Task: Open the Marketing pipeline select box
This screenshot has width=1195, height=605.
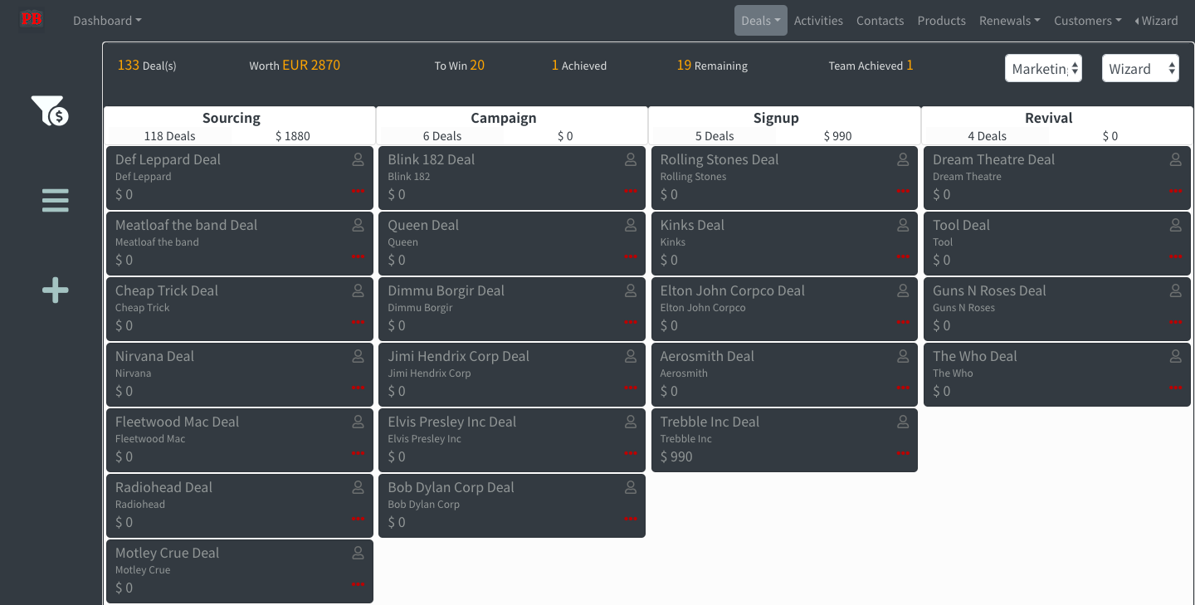Action: [x=1043, y=69]
